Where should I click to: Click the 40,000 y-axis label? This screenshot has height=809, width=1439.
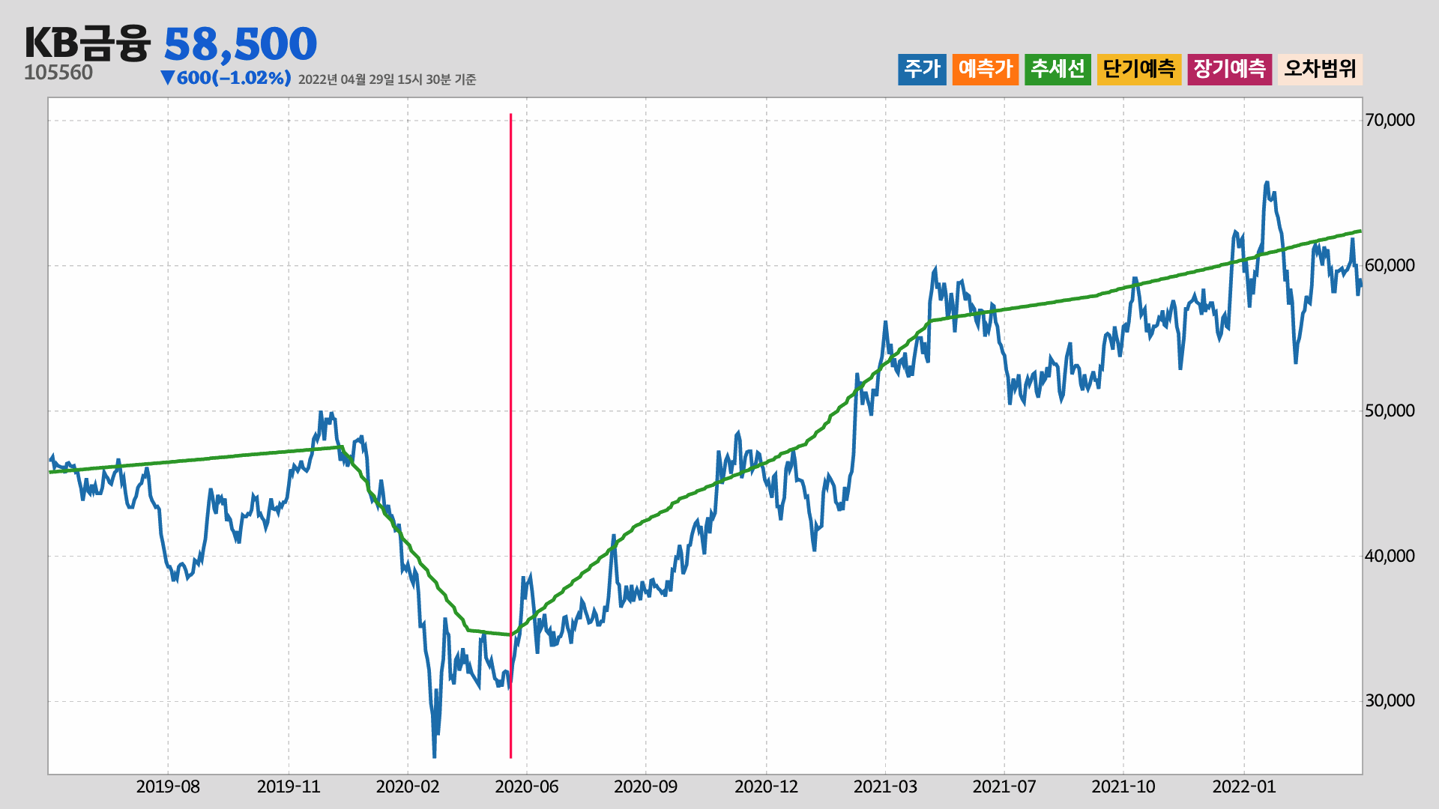[1390, 556]
